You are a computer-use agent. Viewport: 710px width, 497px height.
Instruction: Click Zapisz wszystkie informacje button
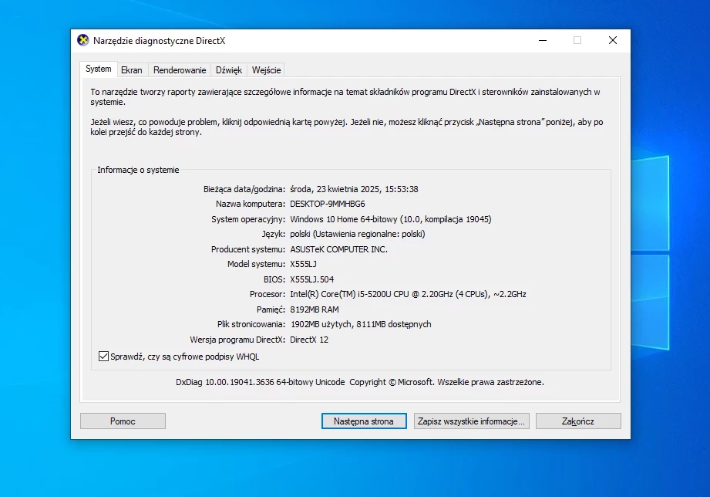point(471,421)
